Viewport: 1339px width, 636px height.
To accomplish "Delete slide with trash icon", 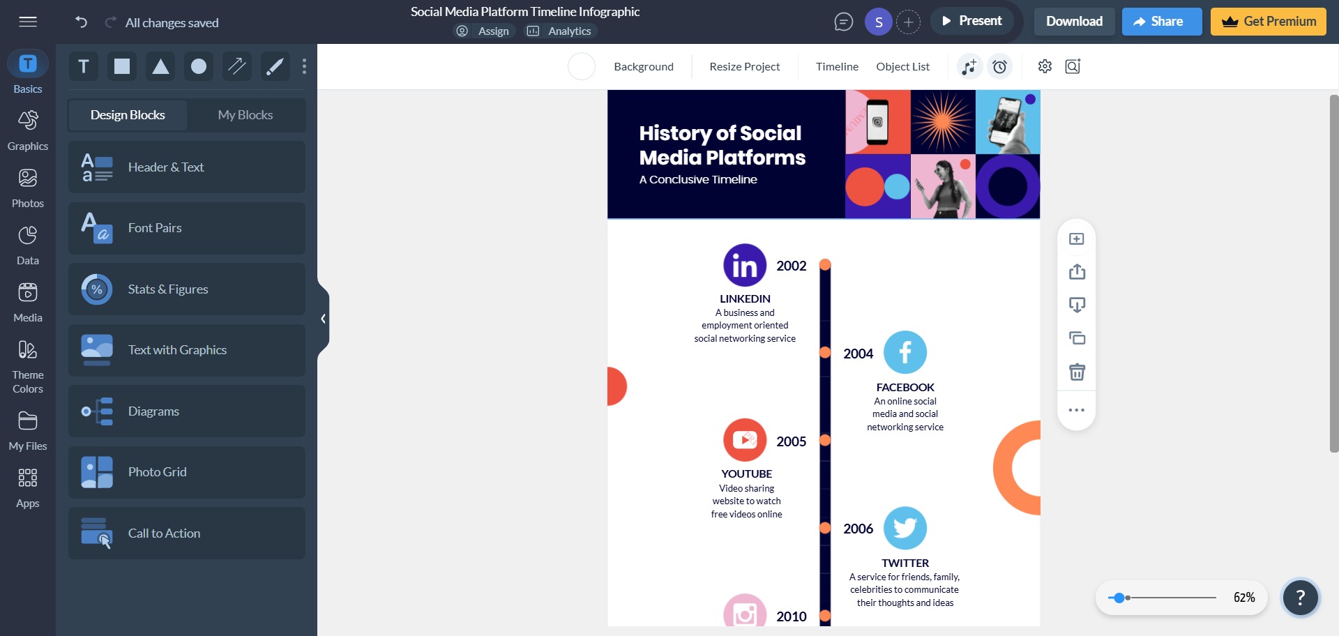I will (1077, 372).
